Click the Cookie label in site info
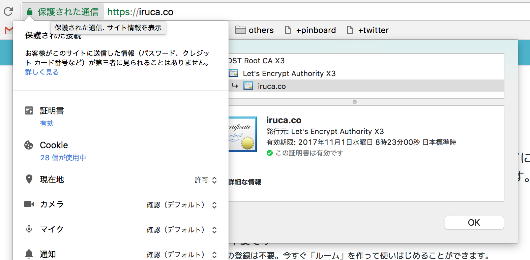 tap(54, 145)
